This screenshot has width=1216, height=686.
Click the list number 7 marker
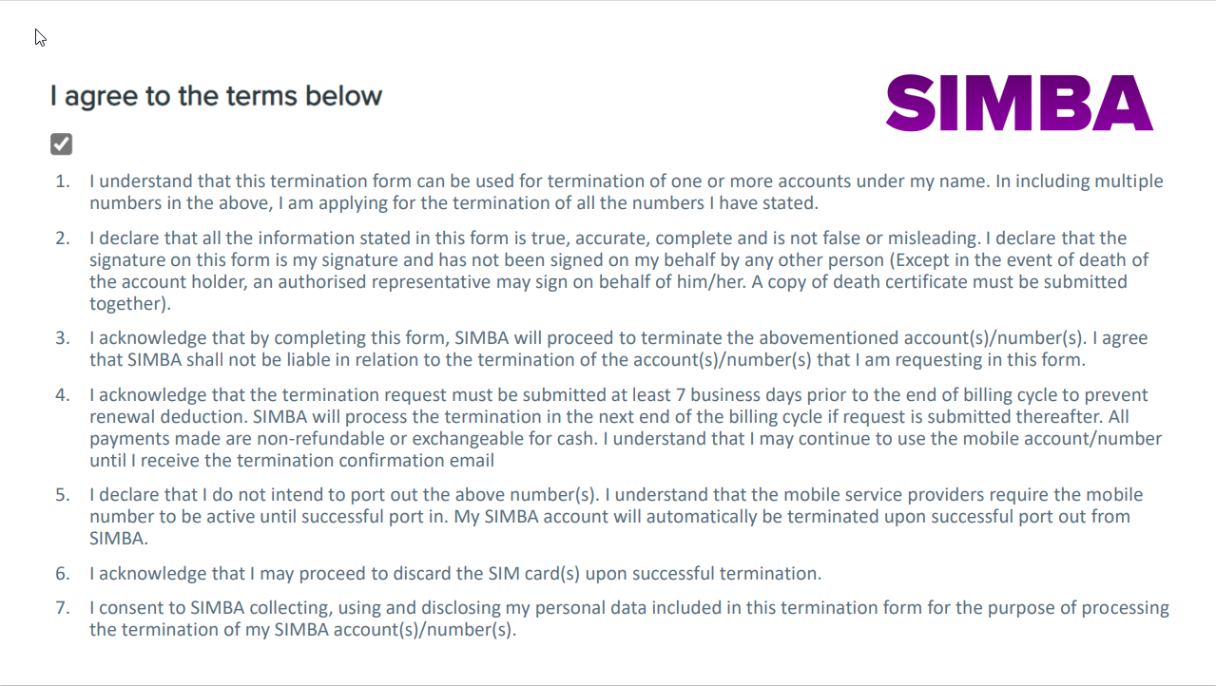click(x=63, y=607)
